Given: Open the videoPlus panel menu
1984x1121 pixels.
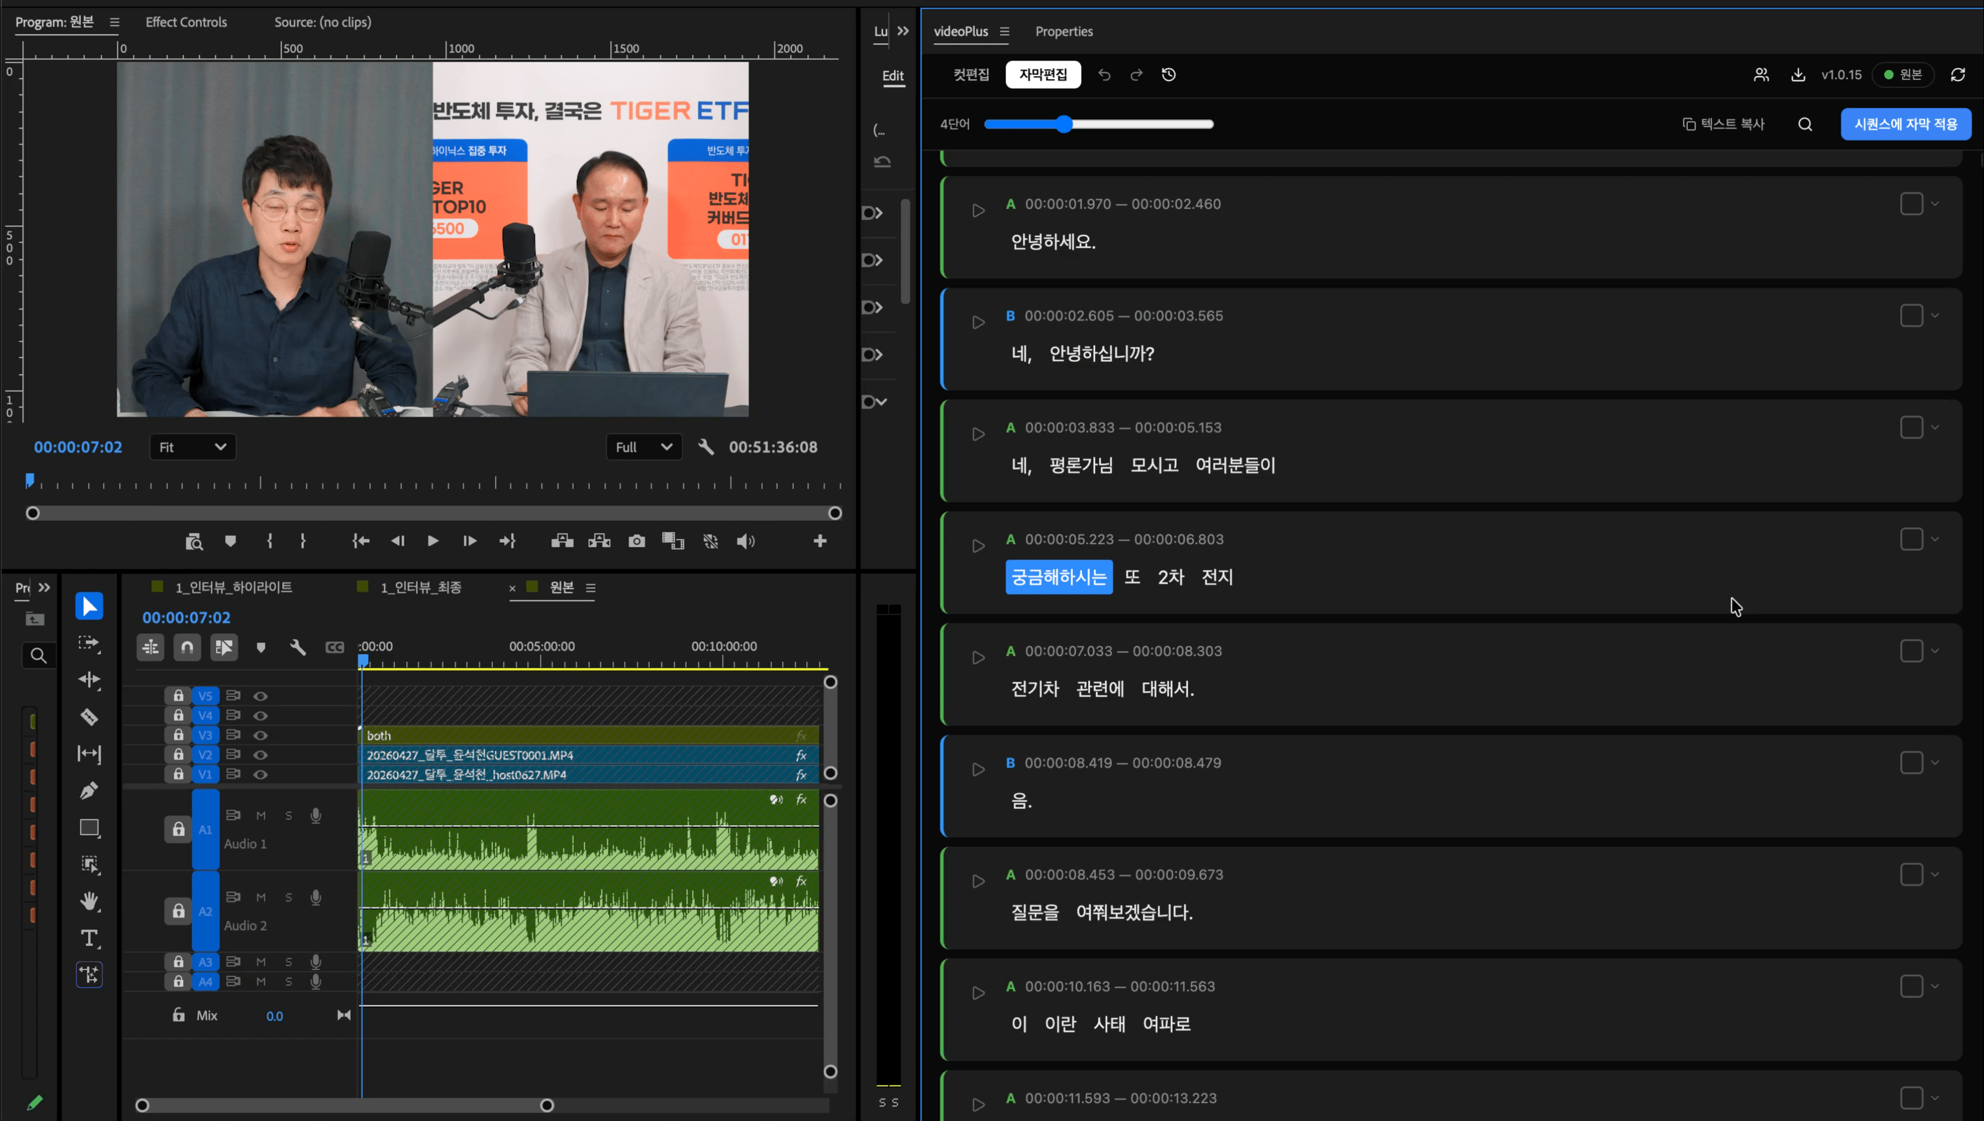Looking at the screenshot, I should pos(1004,32).
